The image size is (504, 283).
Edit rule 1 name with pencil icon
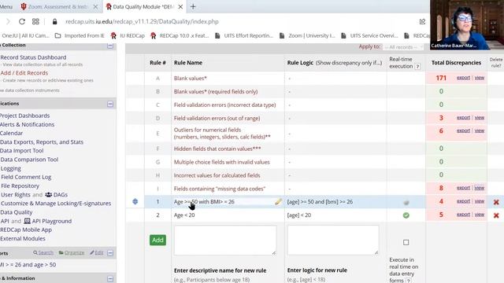coord(278,201)
